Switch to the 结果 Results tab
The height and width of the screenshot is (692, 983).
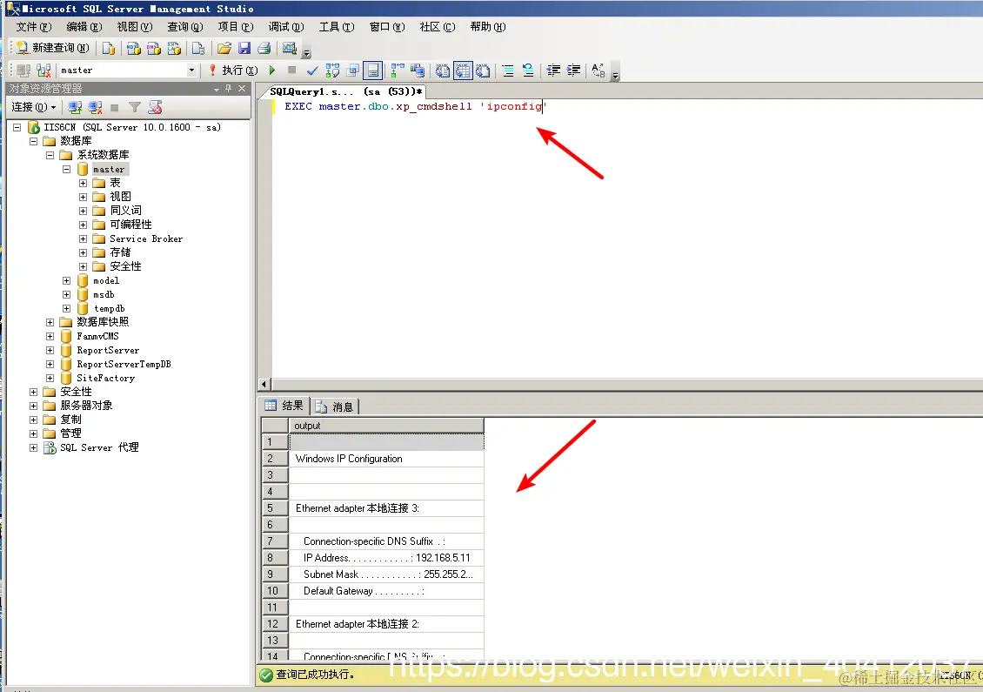(284, 406)
